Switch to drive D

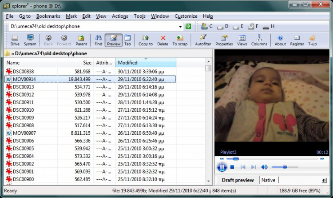(x=222, y=26)
